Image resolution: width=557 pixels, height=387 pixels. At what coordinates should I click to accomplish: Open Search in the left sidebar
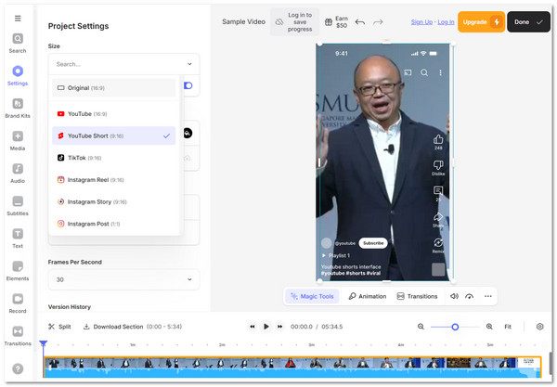click(18, 43)
